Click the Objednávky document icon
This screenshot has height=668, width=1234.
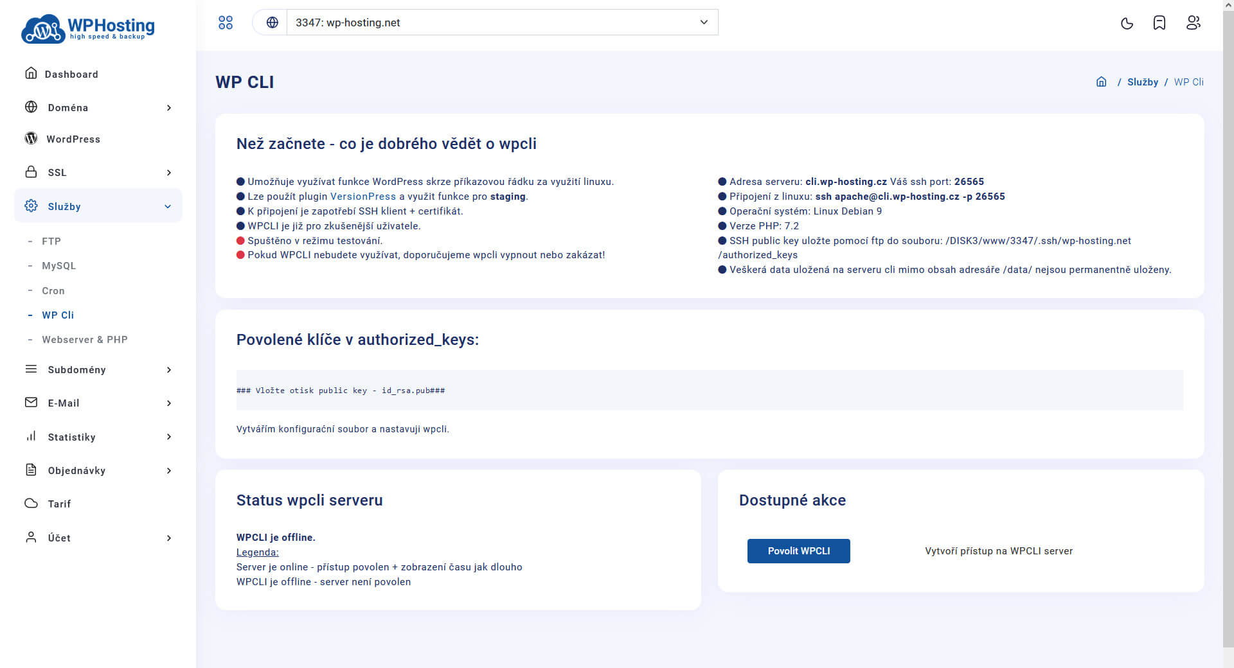(31, 470)
